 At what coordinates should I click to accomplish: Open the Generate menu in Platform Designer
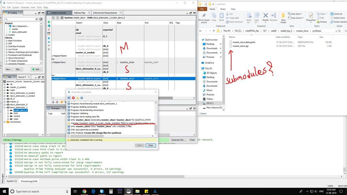[25, 7]
